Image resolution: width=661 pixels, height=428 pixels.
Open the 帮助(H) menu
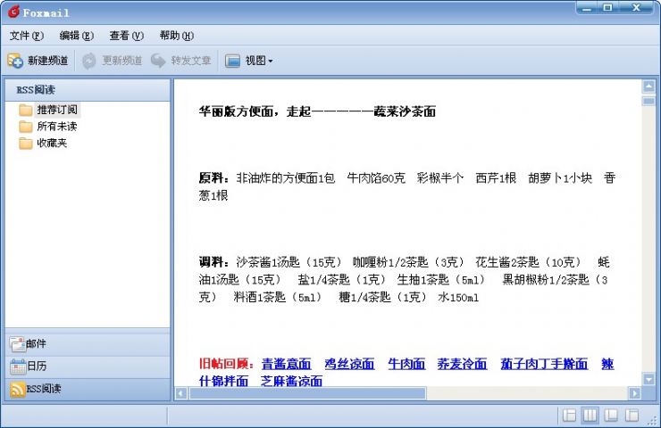(x=176, y=36)
